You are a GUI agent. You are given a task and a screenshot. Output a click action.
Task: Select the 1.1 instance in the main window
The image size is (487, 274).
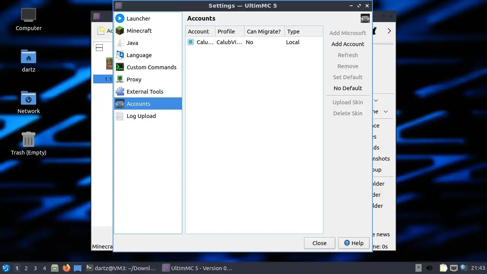point(103,79)
